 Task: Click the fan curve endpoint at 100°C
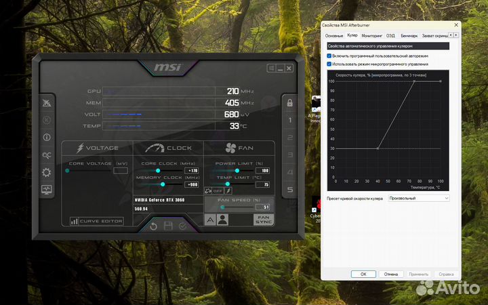(441, 81)
